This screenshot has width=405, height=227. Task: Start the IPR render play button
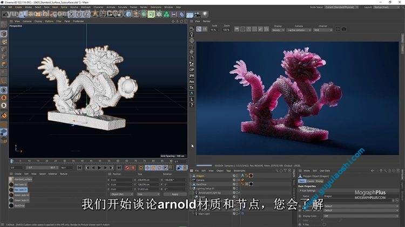click(199, 29)
